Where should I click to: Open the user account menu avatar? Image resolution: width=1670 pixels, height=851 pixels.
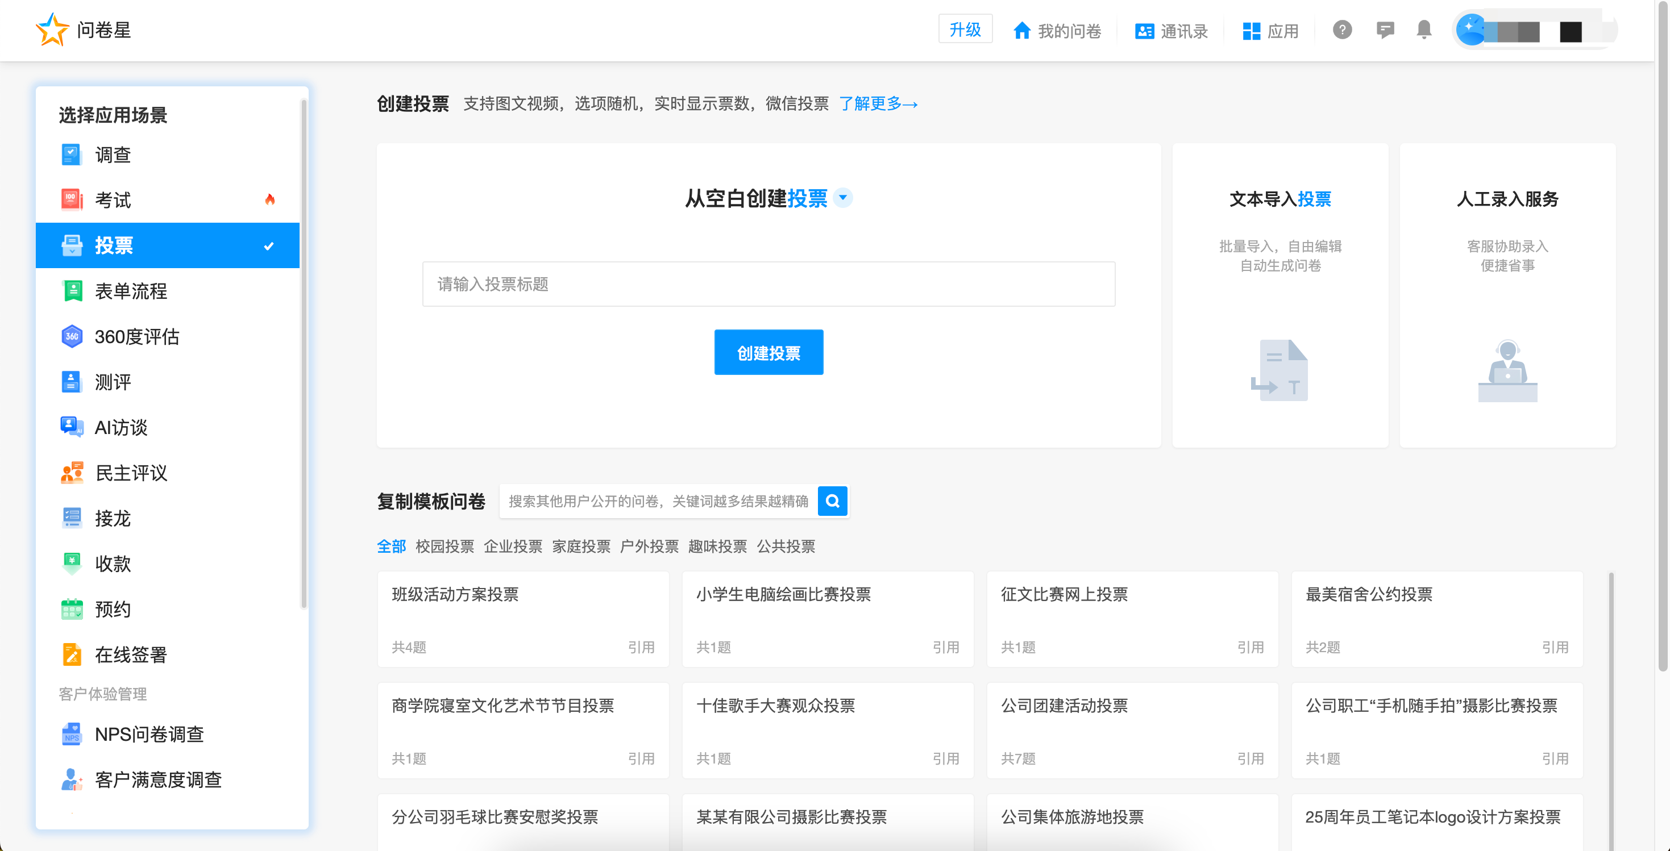point(1471,30)
